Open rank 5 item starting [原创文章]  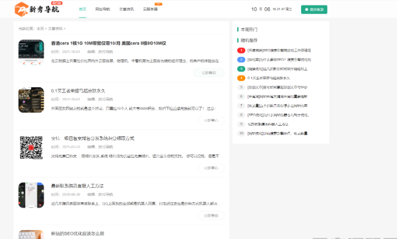[277, 87]
